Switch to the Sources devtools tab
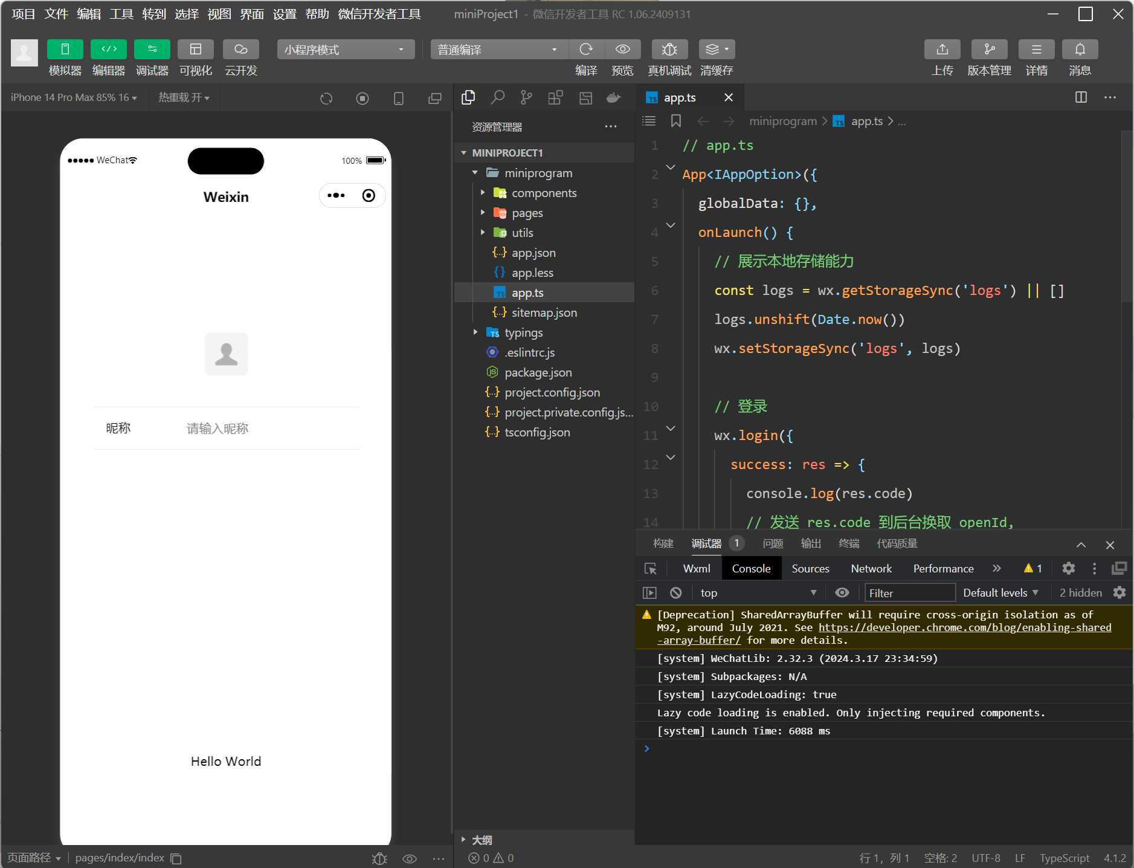 click(811, 569)
